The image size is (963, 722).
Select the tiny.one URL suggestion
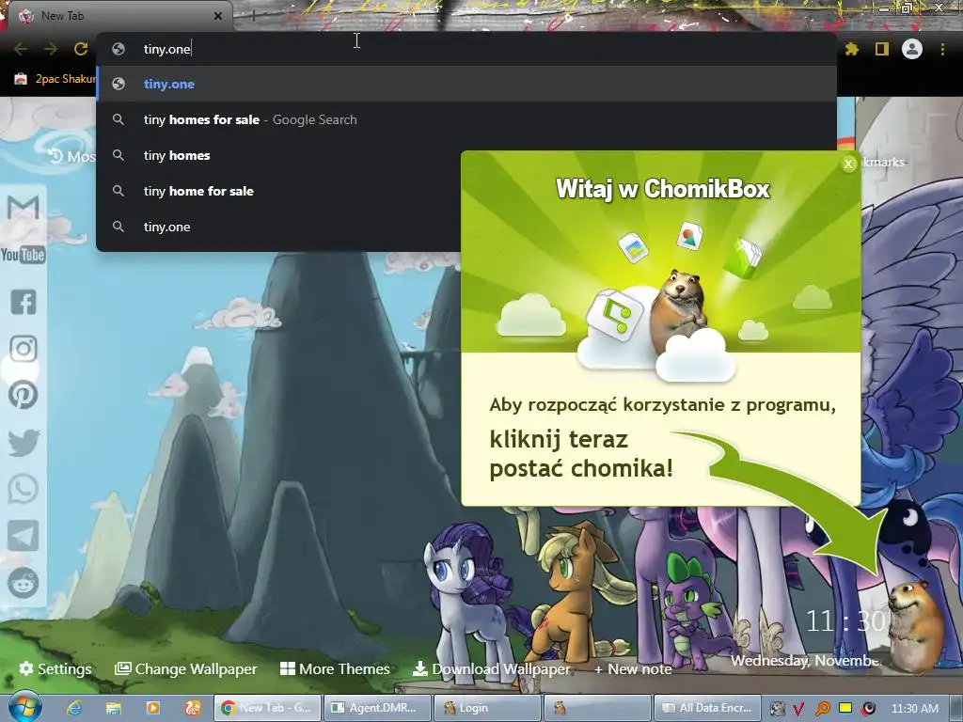tap(466, 84)
